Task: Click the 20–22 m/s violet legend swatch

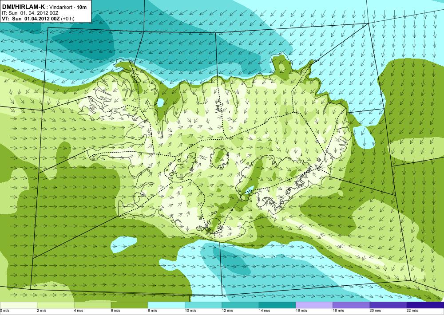Action: click(x=388, y=305)
